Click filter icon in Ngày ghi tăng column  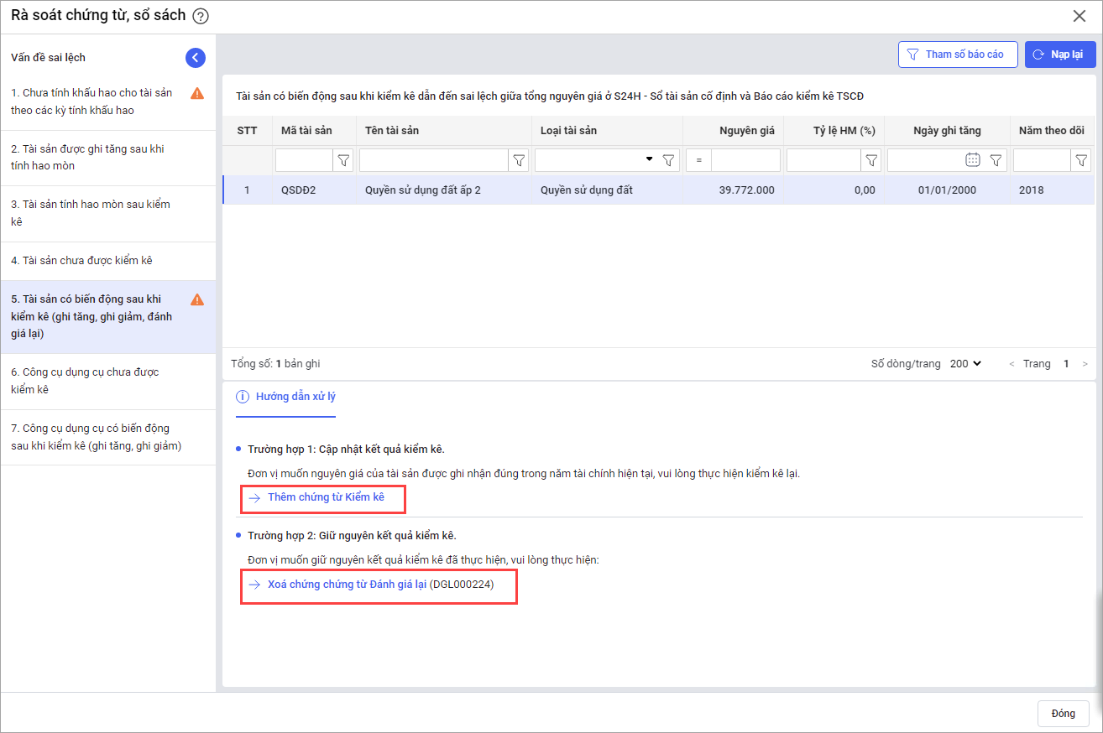click(996, 160)
